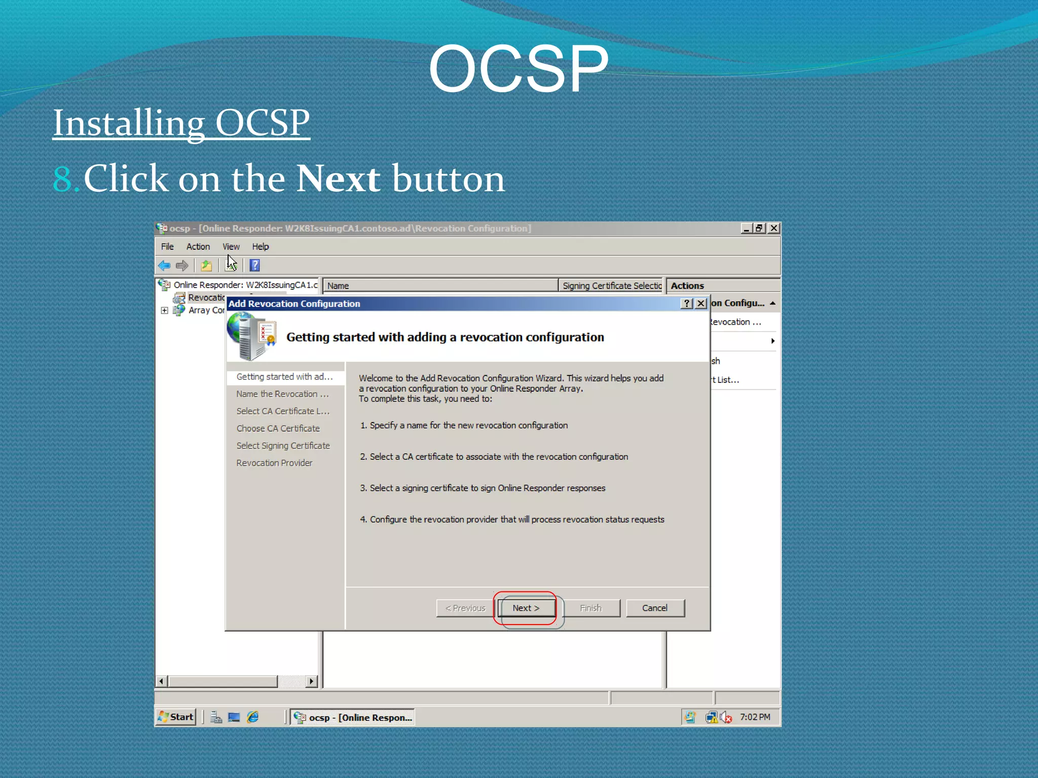The width and height of the screenshot is (1038, 778).
Task: Click the wizard globe server icon
Action: point(252,336)
